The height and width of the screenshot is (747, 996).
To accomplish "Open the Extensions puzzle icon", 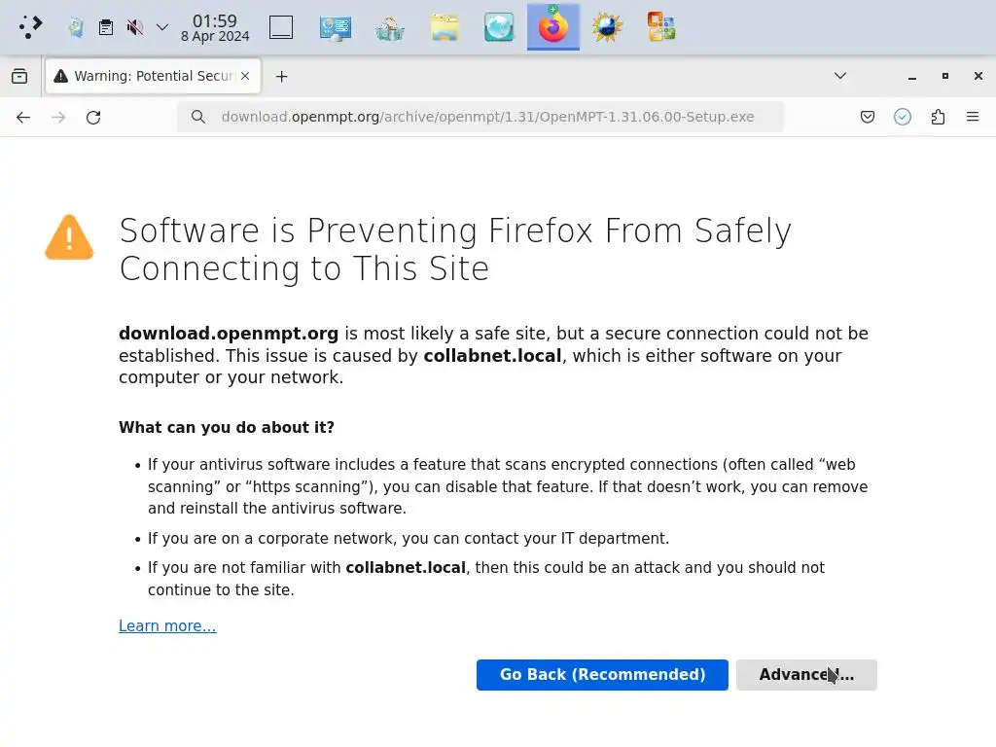I will tap(938, 118).
